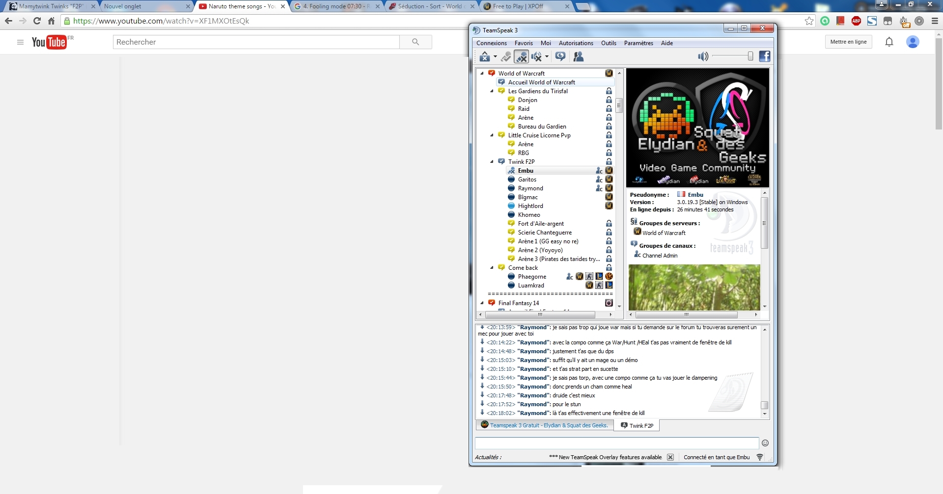
Task: Open dropdown arrow beside mute speakers icon
Action: tap(547, 57)
